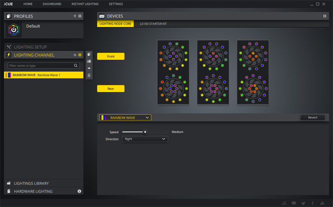Open the Profiles hamburger menu
The height and width of the screenshot is (207, 333).
[x=80, y=16]
